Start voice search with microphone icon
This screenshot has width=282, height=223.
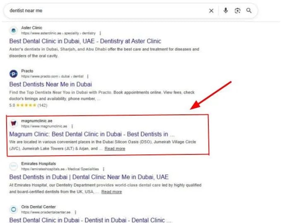[226, 11]
